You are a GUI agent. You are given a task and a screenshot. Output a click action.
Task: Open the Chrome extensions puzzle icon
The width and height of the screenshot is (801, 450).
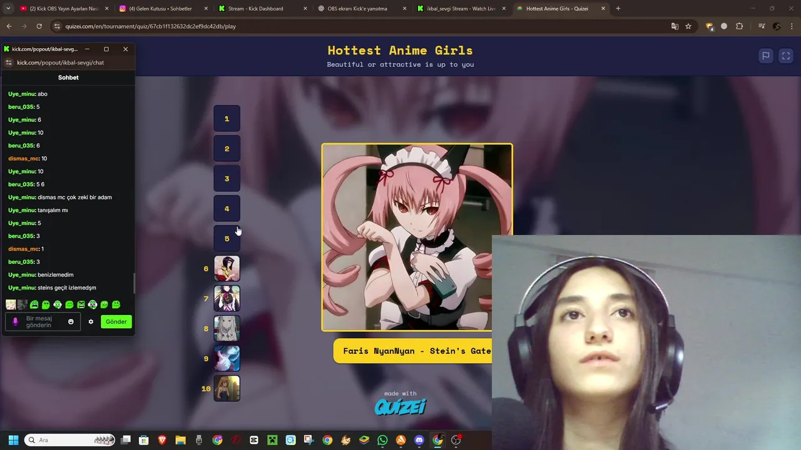[740, 26]
